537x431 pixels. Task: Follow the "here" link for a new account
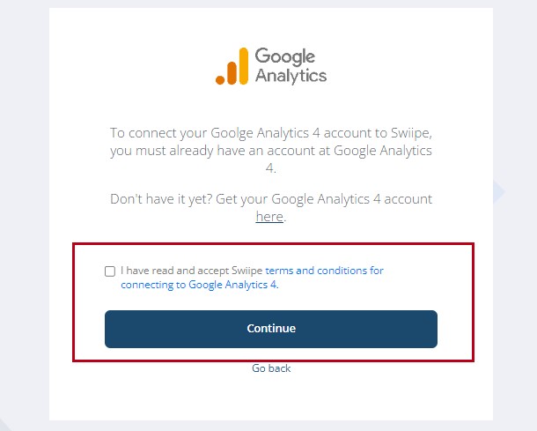(269, 216)
